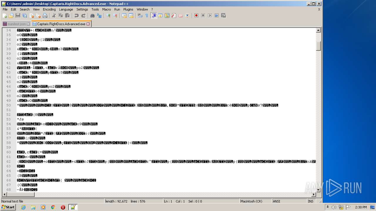376x211 pixels.
Task: Click Macintosh (CR) line ending status
Action: [255, 201]
